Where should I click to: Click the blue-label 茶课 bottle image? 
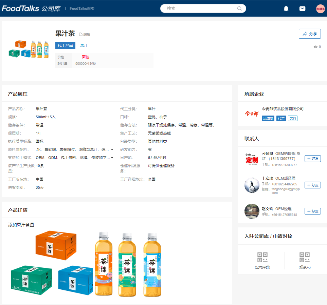point(152,264)
